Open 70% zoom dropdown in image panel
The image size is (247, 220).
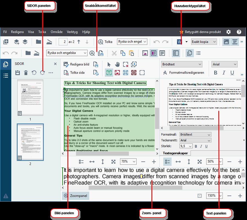coord(128,162)
